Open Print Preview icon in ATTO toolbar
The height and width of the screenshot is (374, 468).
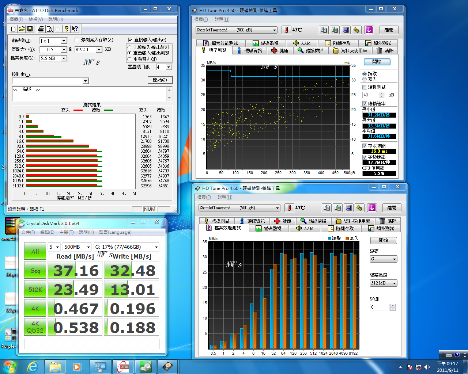point(49,29)
